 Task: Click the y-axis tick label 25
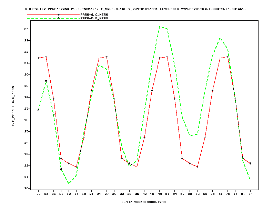[x=27, y=131]
